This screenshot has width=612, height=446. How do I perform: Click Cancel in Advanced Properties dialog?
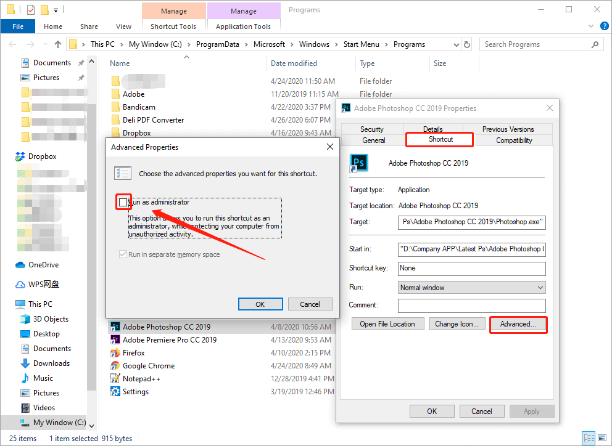(x=310, y=304)
